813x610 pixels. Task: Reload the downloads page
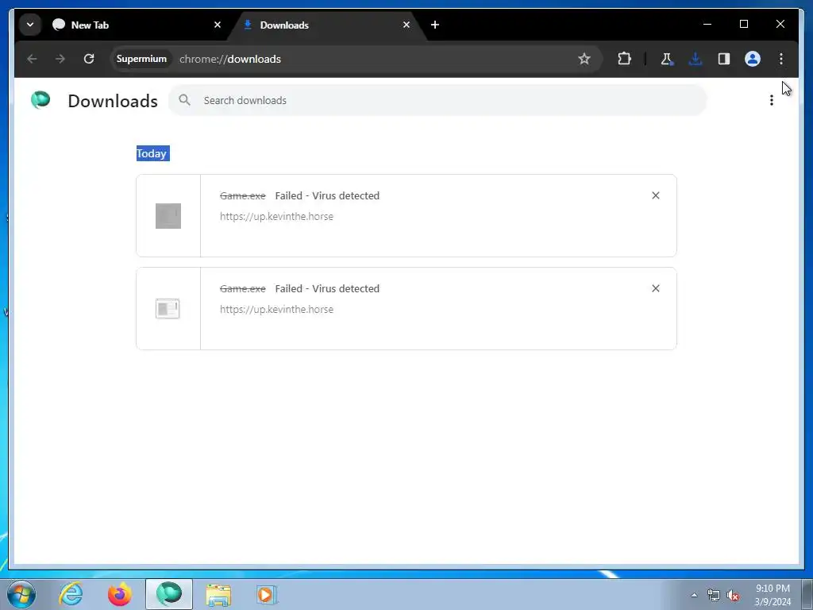pos(89,59)
